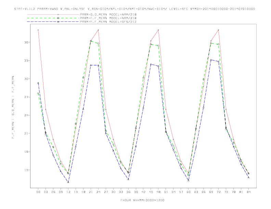
Task: Click x-axis tick label 75
Action: pyautogui.click(x=226, y=192)
